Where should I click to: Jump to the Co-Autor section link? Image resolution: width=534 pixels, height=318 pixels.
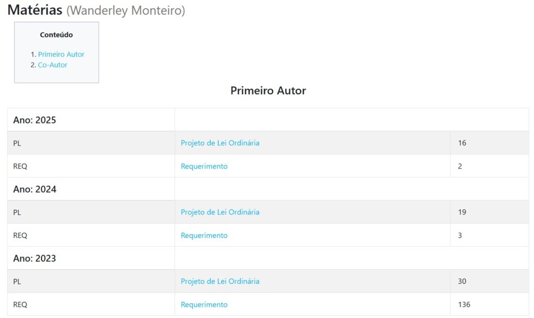point(52,65)
